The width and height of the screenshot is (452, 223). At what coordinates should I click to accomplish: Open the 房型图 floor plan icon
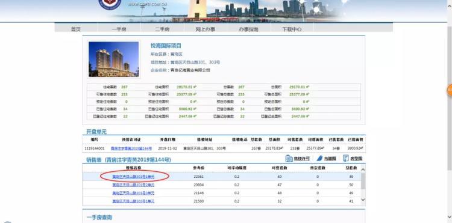click(346, 158)
